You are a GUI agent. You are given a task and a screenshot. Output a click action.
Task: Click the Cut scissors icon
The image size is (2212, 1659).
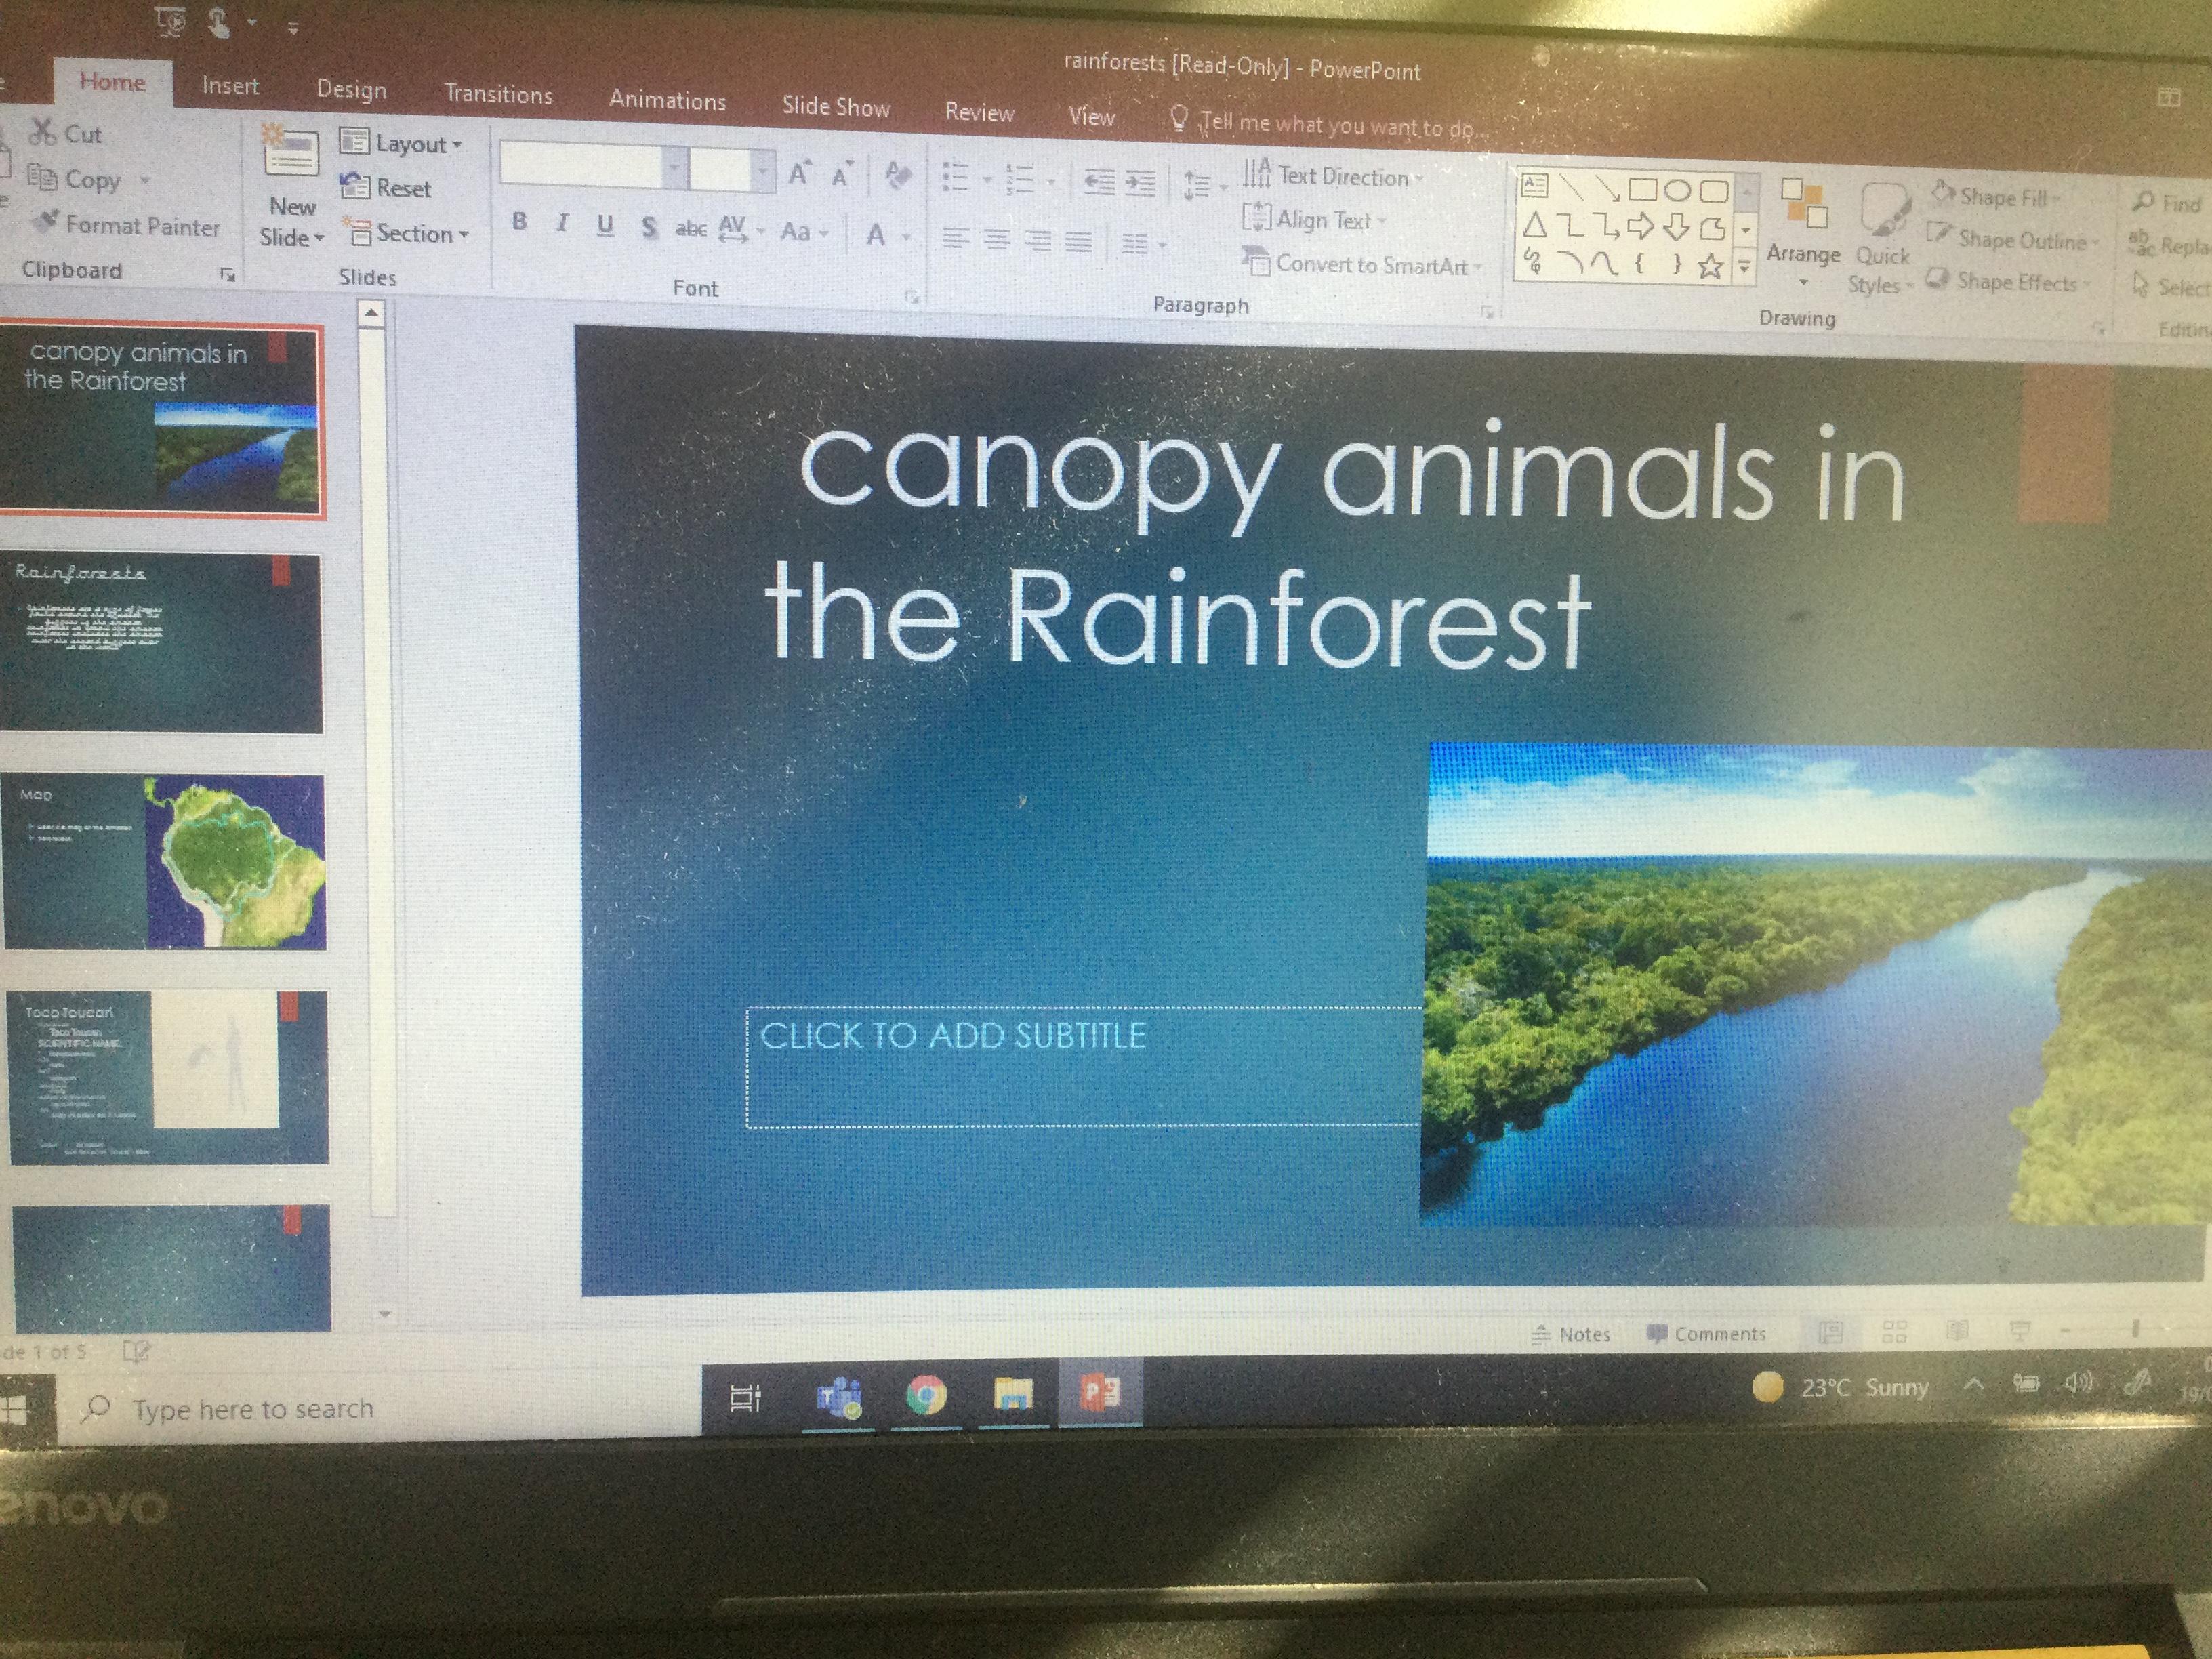pyautogui.click(x=42, y=132)
